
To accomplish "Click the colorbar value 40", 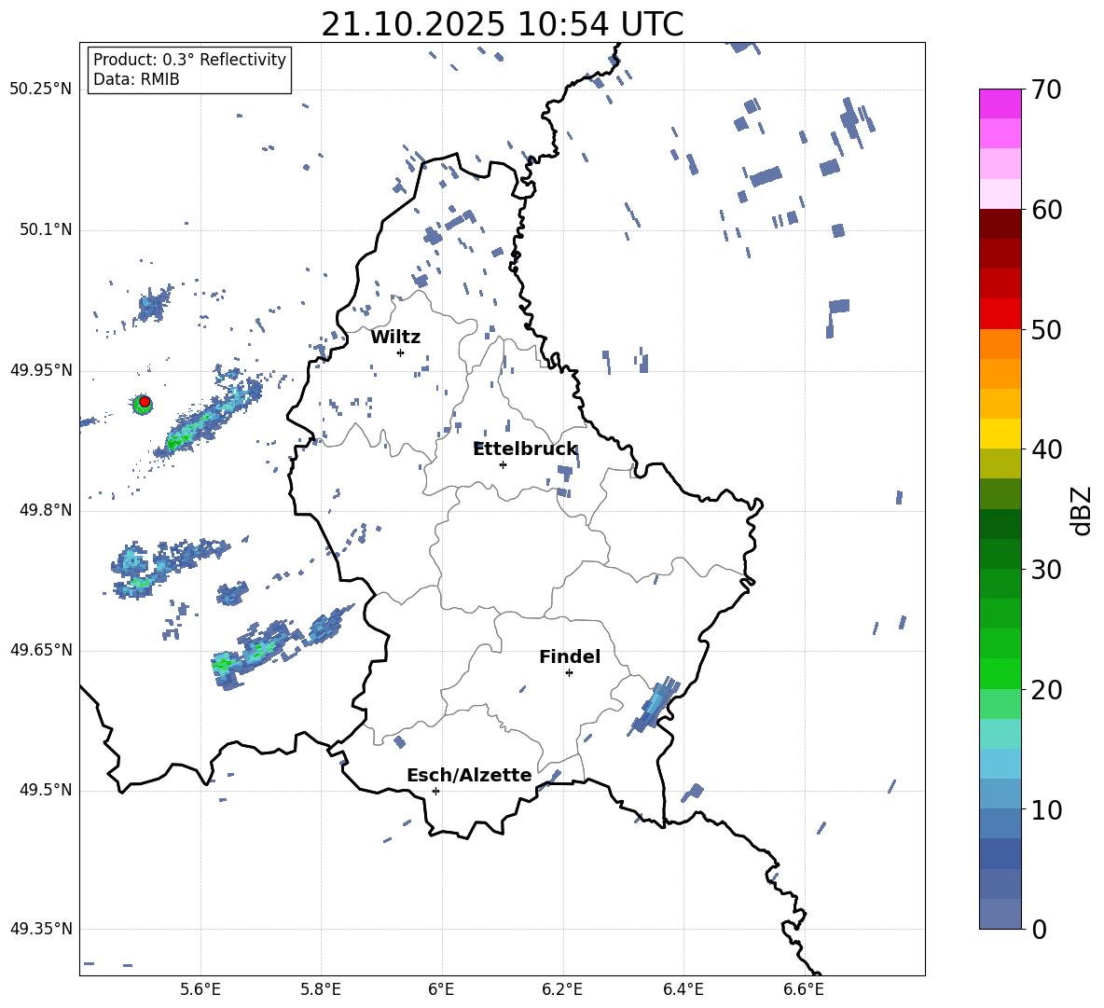I will point(1046,449).
